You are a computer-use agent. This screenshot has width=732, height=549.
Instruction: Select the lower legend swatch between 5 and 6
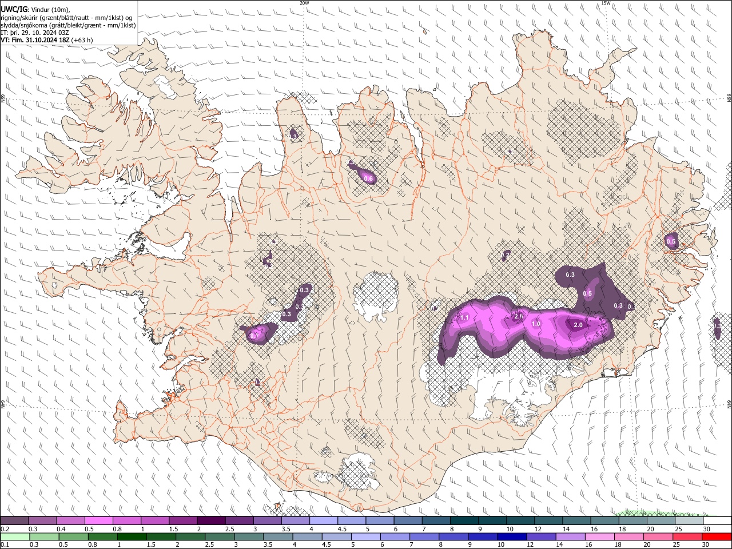[x=366, y=536]
